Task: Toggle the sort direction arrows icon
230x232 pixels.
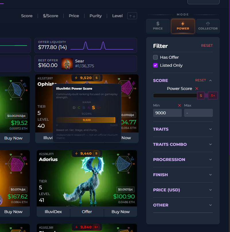Action: tap(132, 16)
